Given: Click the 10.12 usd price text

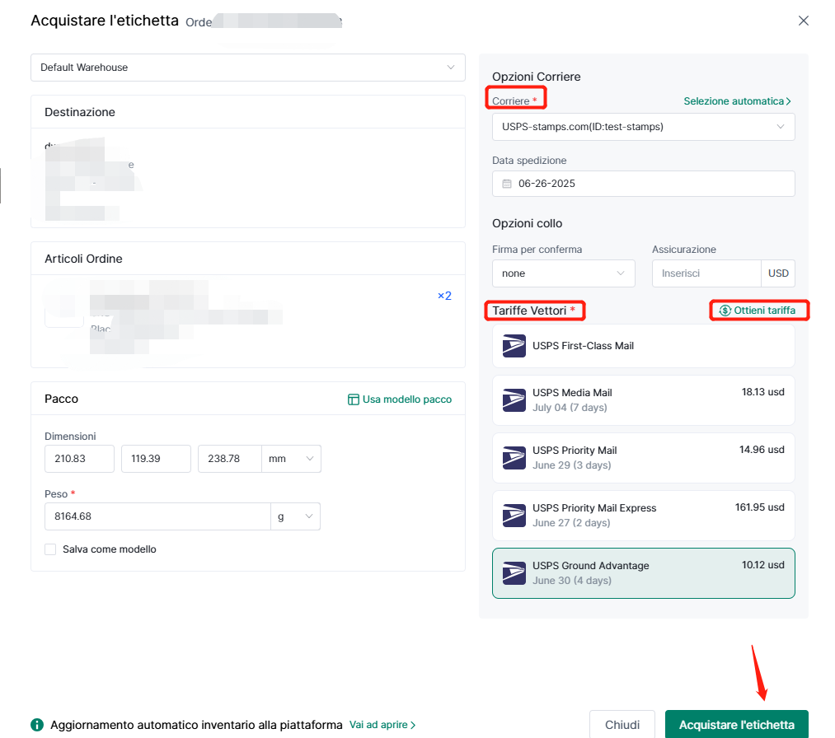Looking at the screenshot, I should pyautogui.click(x=763, y=564).
